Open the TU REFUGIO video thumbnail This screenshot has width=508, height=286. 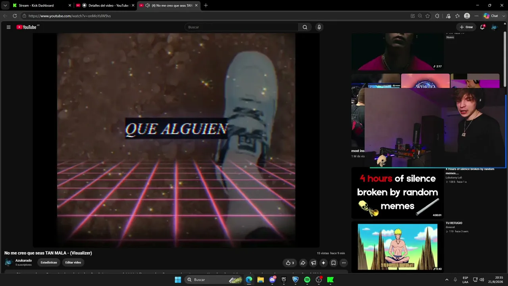[397, 247]
